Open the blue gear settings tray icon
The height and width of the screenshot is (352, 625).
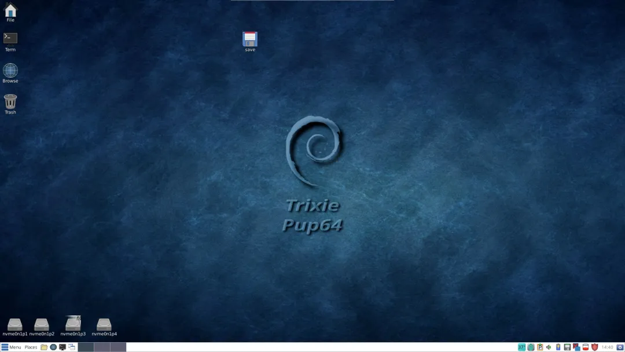[x=620, y=347]
